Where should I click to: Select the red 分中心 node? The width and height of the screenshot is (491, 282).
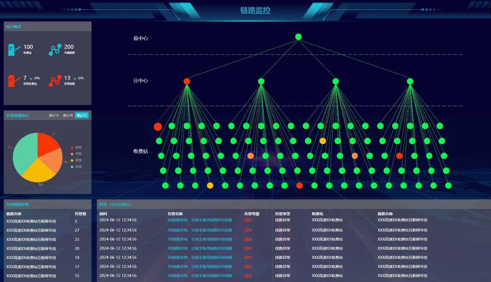(187, 81)
